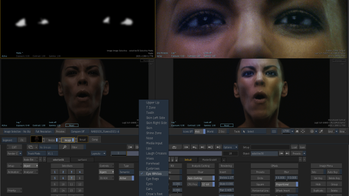Open the Options dropdown
The image size is (349, 196).
point(230,147)
